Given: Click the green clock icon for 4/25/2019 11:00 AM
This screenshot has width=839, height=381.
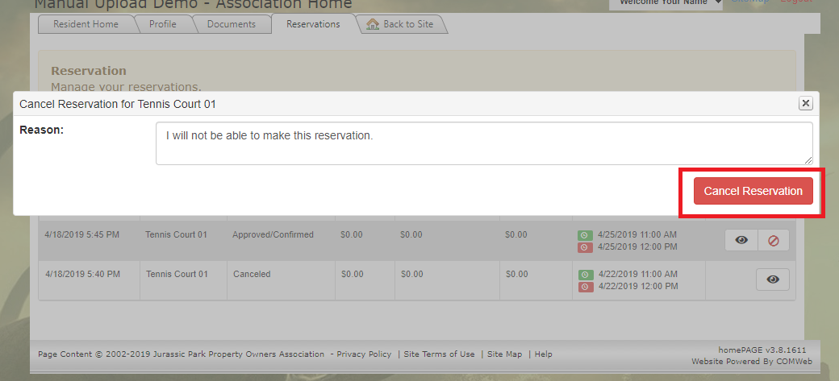Looking at the screenshot, I should [x=586, y=235].
